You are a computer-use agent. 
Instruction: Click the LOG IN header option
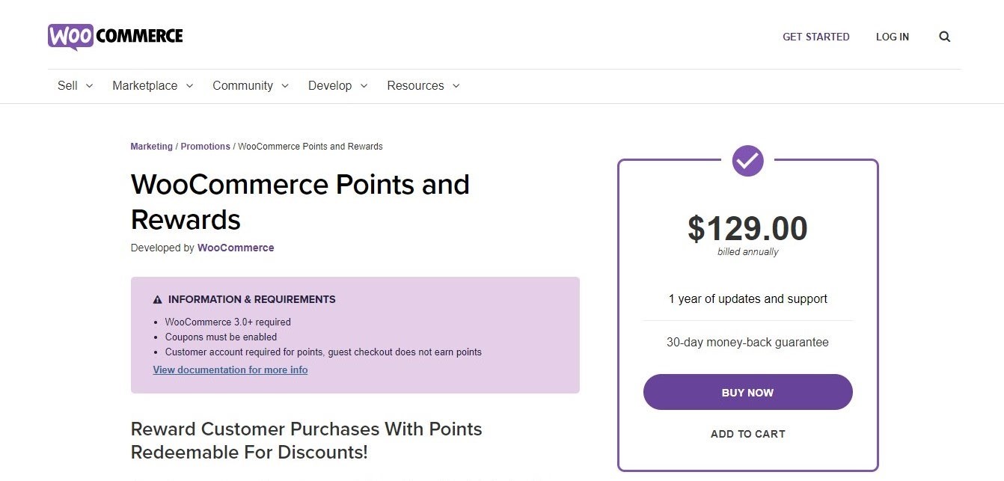[x=892, y=36]
